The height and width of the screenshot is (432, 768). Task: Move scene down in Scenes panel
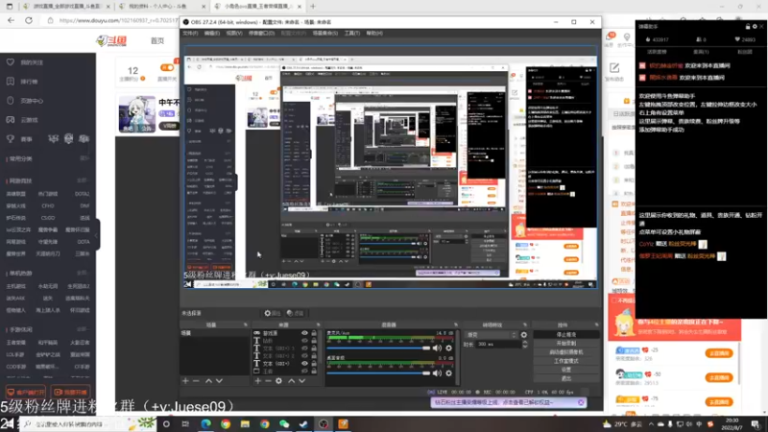click(x=219, y=380)
